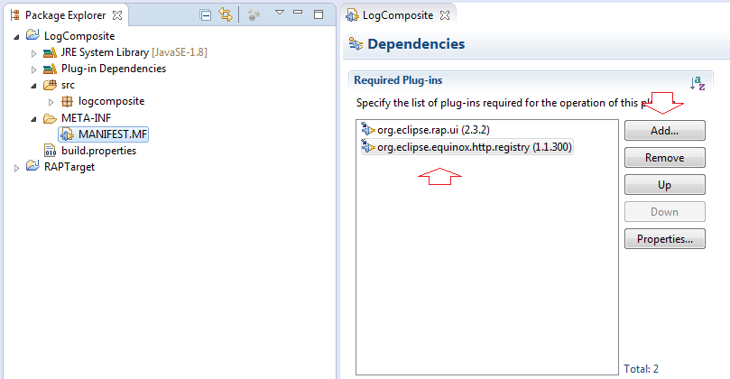The image size is (730, 379).
Task: Expand the logcomposite package
Action: pyautogui.click(x=51, y=102)
